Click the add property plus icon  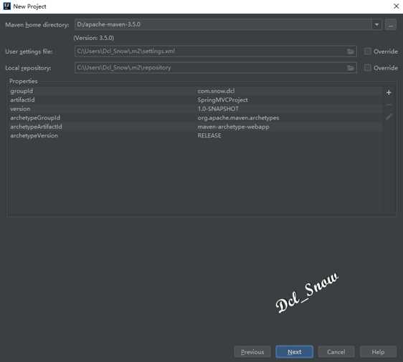(x=389, y=92)
